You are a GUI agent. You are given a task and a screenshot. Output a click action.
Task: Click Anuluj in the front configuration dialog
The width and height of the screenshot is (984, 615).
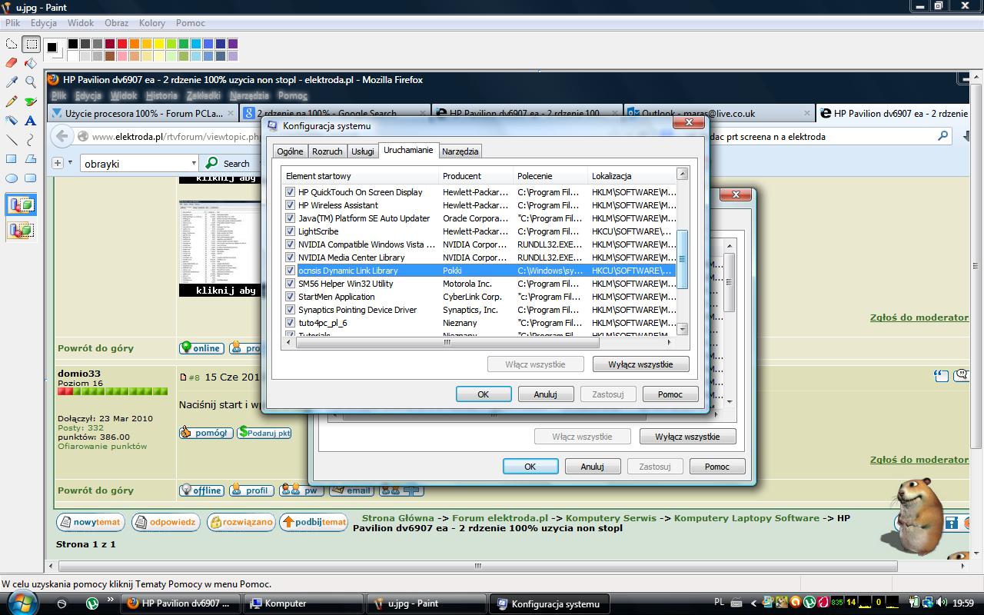(x=546, y=394)
